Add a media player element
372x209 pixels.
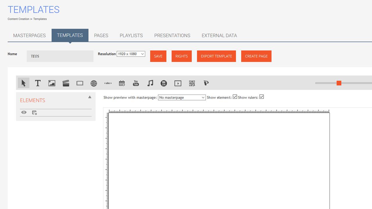pos(178,83)
